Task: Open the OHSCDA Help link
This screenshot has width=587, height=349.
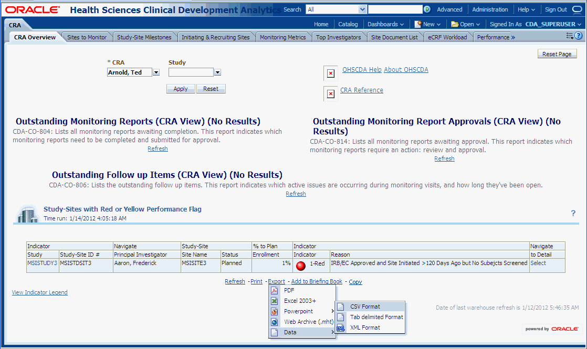Action: [362, 70]
